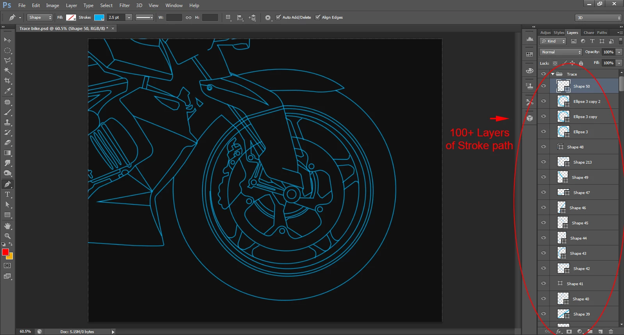Uncheck Align Edges checkbox
Screen dimensions: 624x335
click(x=318, y=18)
